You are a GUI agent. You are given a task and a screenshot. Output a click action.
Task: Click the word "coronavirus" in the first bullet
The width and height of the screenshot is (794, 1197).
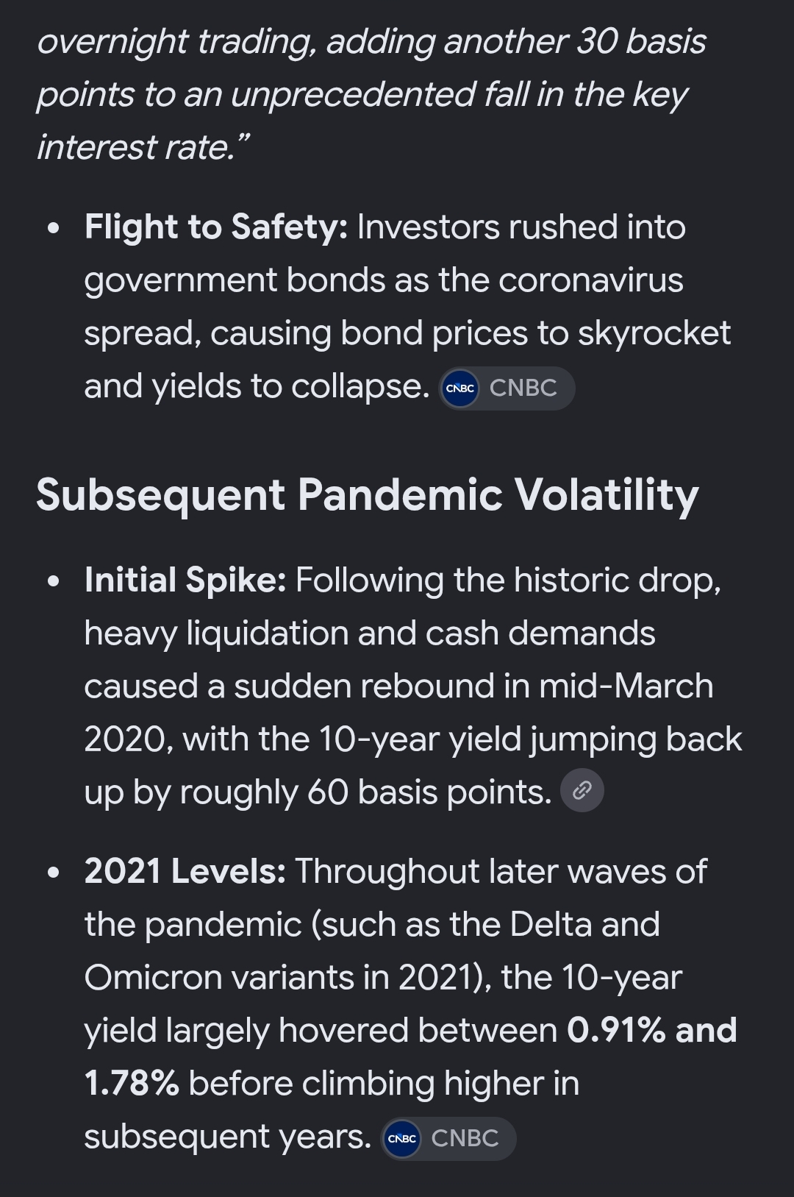click(591, 280)
